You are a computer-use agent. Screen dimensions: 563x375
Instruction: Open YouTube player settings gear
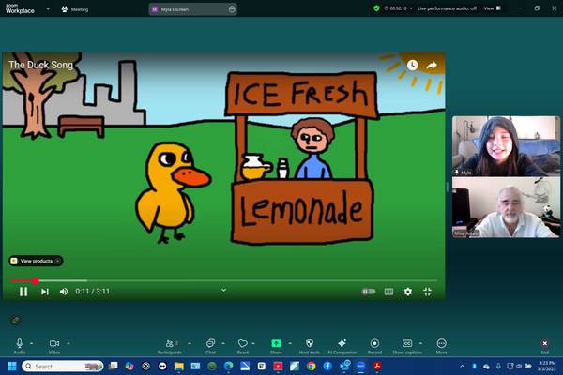407,292
